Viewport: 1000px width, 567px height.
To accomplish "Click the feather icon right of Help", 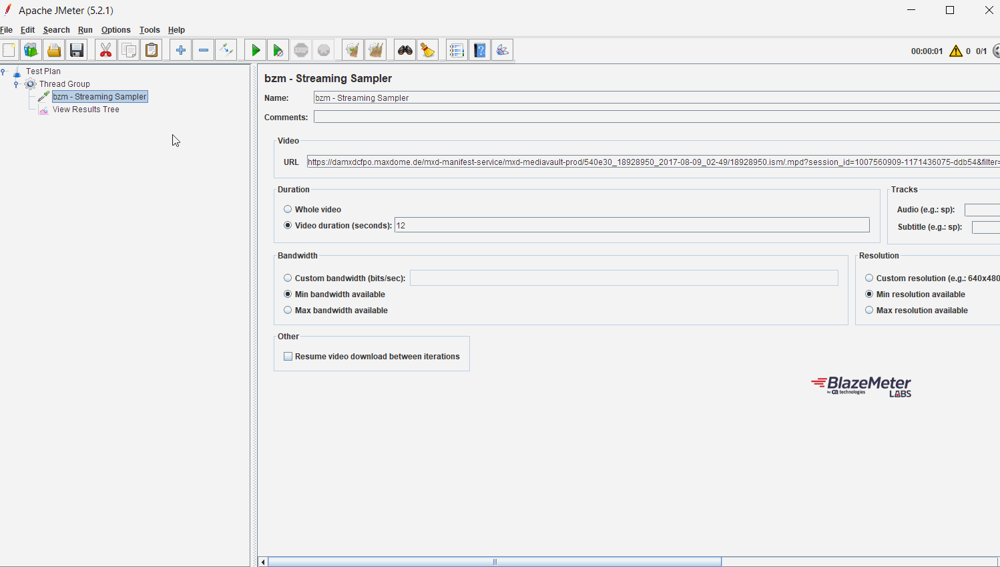I will click(503, 50).
